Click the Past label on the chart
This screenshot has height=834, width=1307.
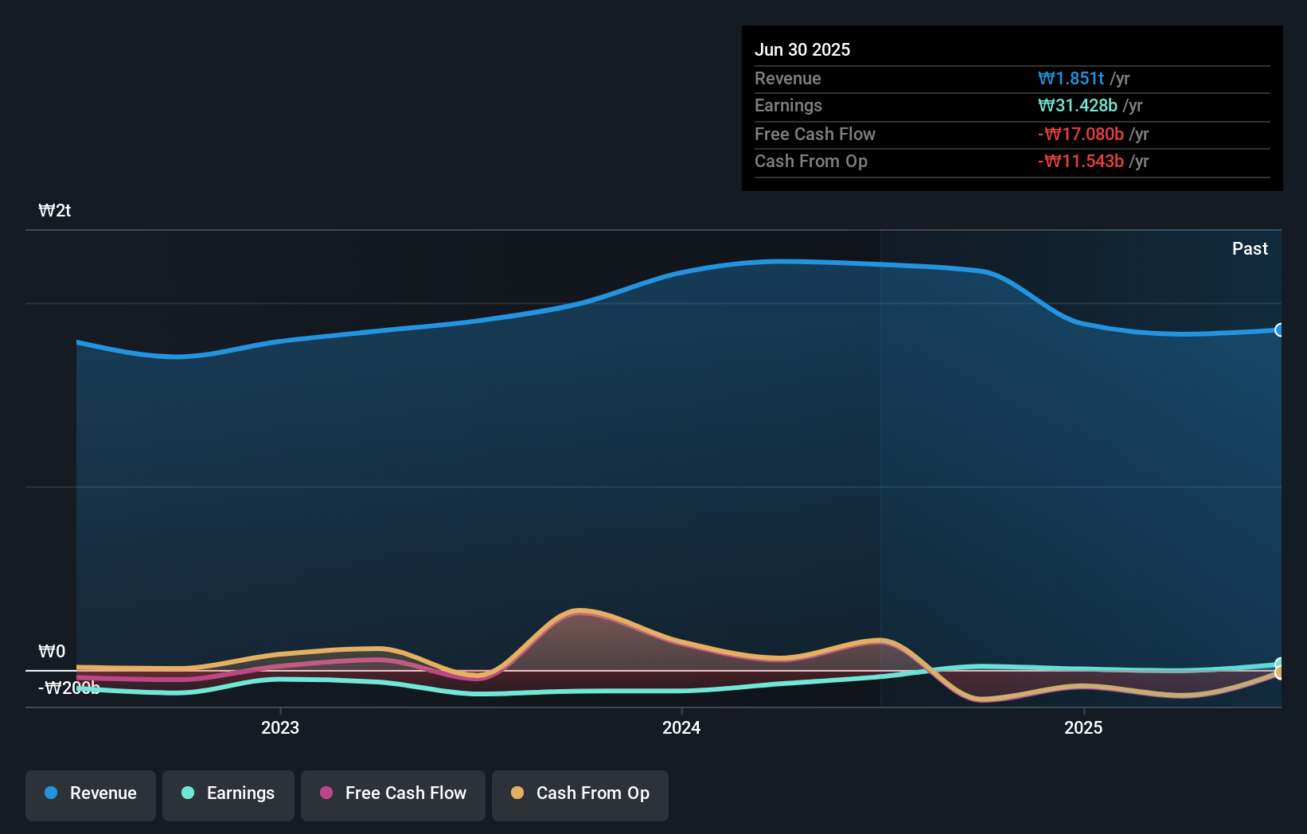1250,248
